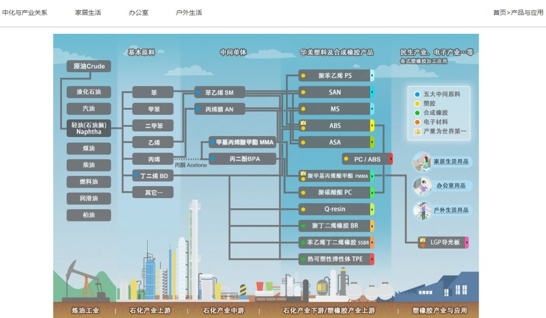Open the 办公室用品 link label
This screenshot has height=318, width=546.
(451, 186)
